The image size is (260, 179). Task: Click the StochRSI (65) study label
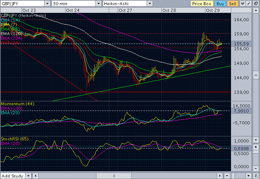[15, 139]
